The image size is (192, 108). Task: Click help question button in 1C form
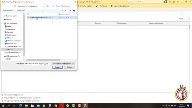click(188, 19)
